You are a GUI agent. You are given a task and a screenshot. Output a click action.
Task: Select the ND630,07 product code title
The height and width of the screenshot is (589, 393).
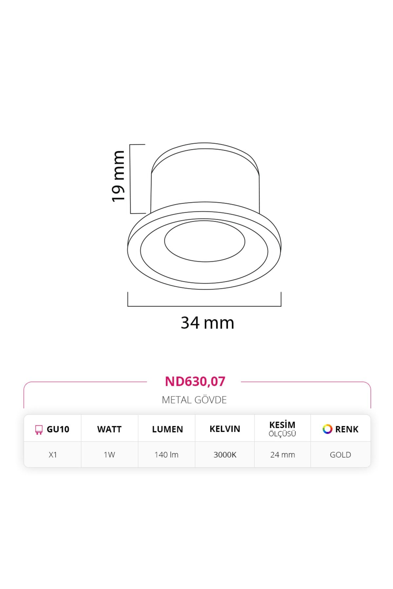[195, 382]
